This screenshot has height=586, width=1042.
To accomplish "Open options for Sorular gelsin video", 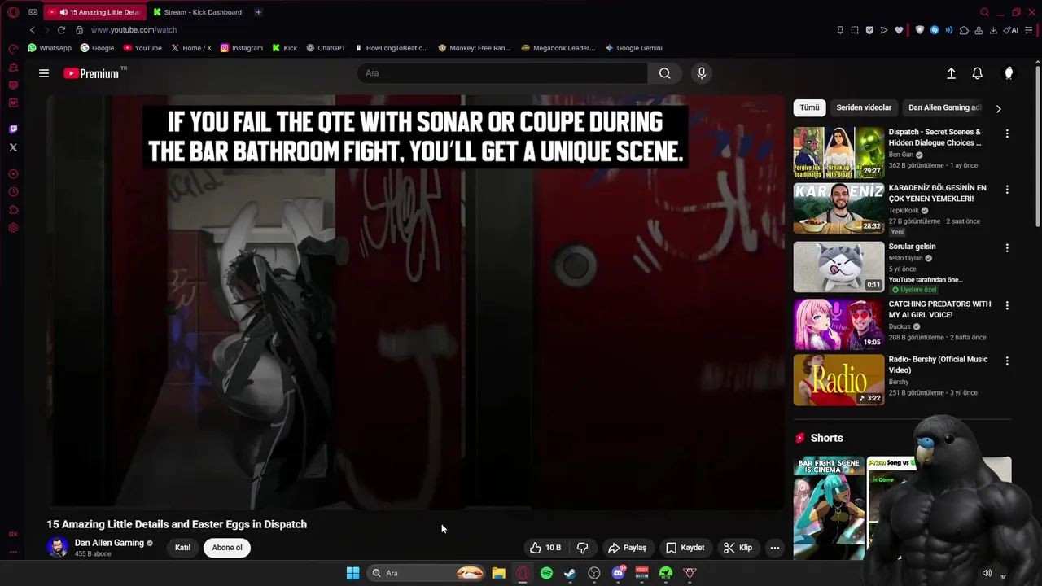I will pos(1007,248).
